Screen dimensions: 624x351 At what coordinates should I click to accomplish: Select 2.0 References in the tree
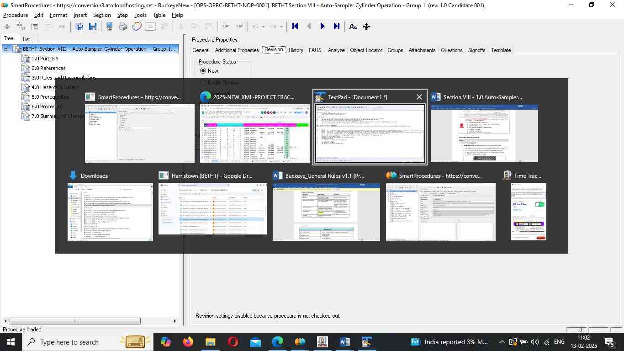48,68
